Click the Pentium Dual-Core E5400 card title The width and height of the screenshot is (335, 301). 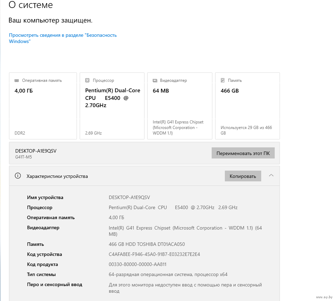pos(112,98)
